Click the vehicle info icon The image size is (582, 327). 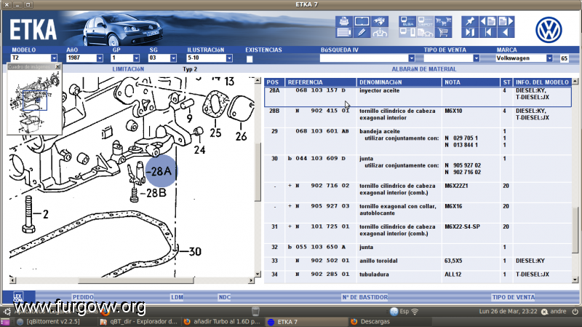tap(380, 33)
